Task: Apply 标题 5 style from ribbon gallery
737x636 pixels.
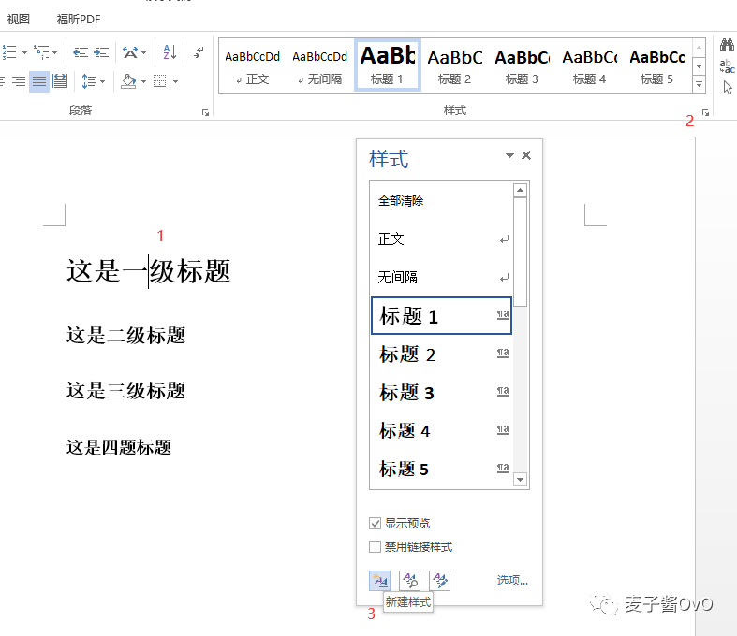Action: coord(656,65)
